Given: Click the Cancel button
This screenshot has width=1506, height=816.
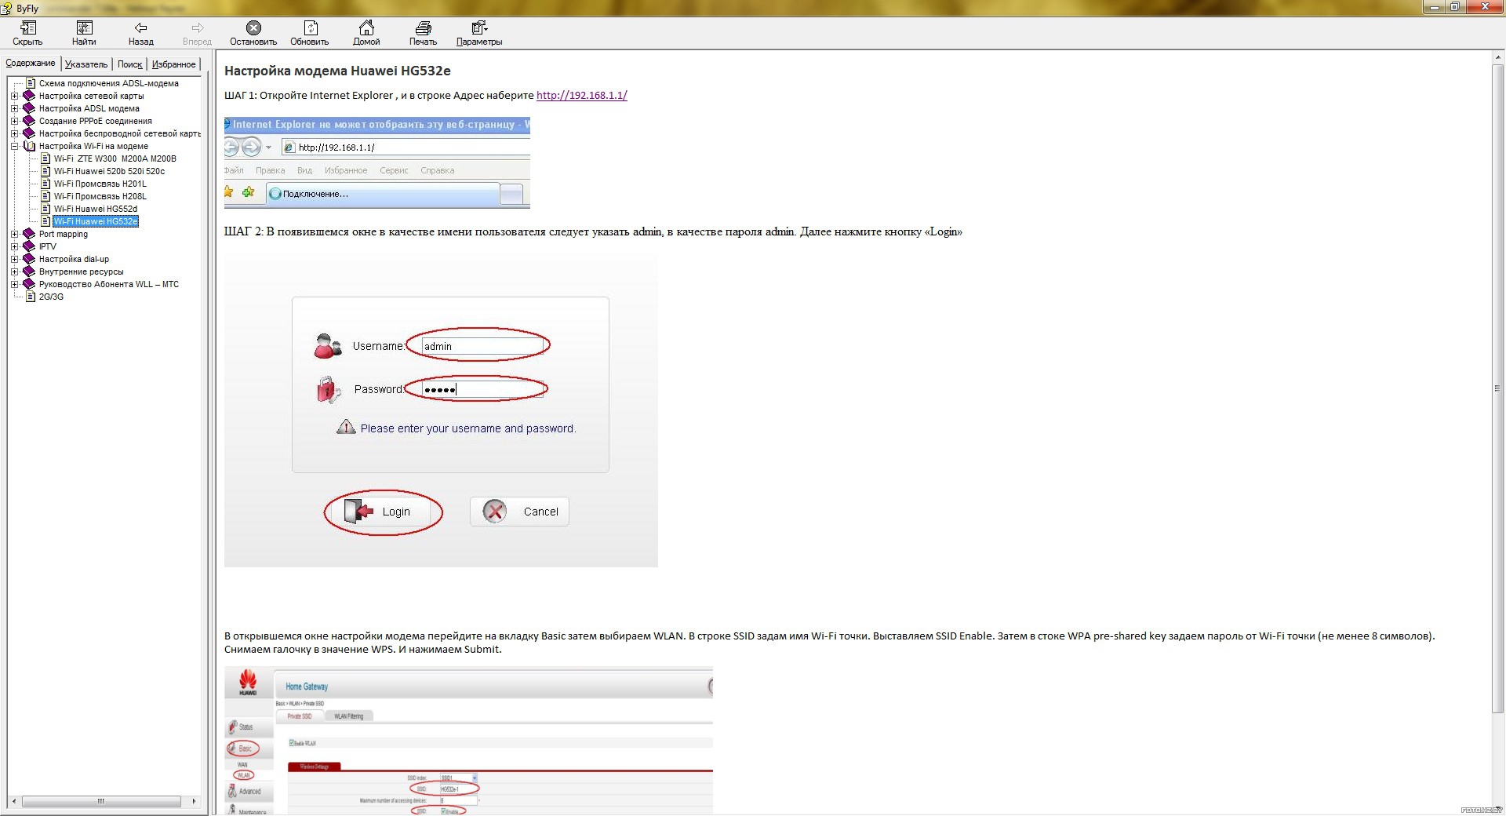Looking at the screenshot, I should point(519,512).
